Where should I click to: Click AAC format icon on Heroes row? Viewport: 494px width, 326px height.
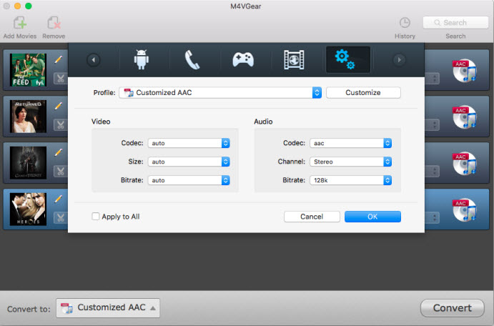point(465,209)
